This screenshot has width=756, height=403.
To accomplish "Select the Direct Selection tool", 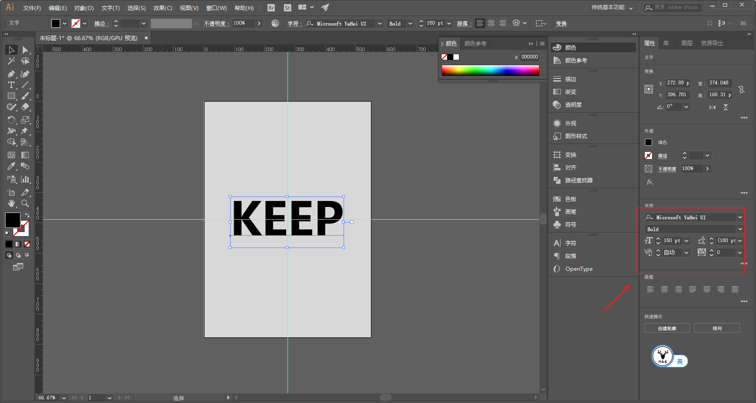I will click(26, 50).
